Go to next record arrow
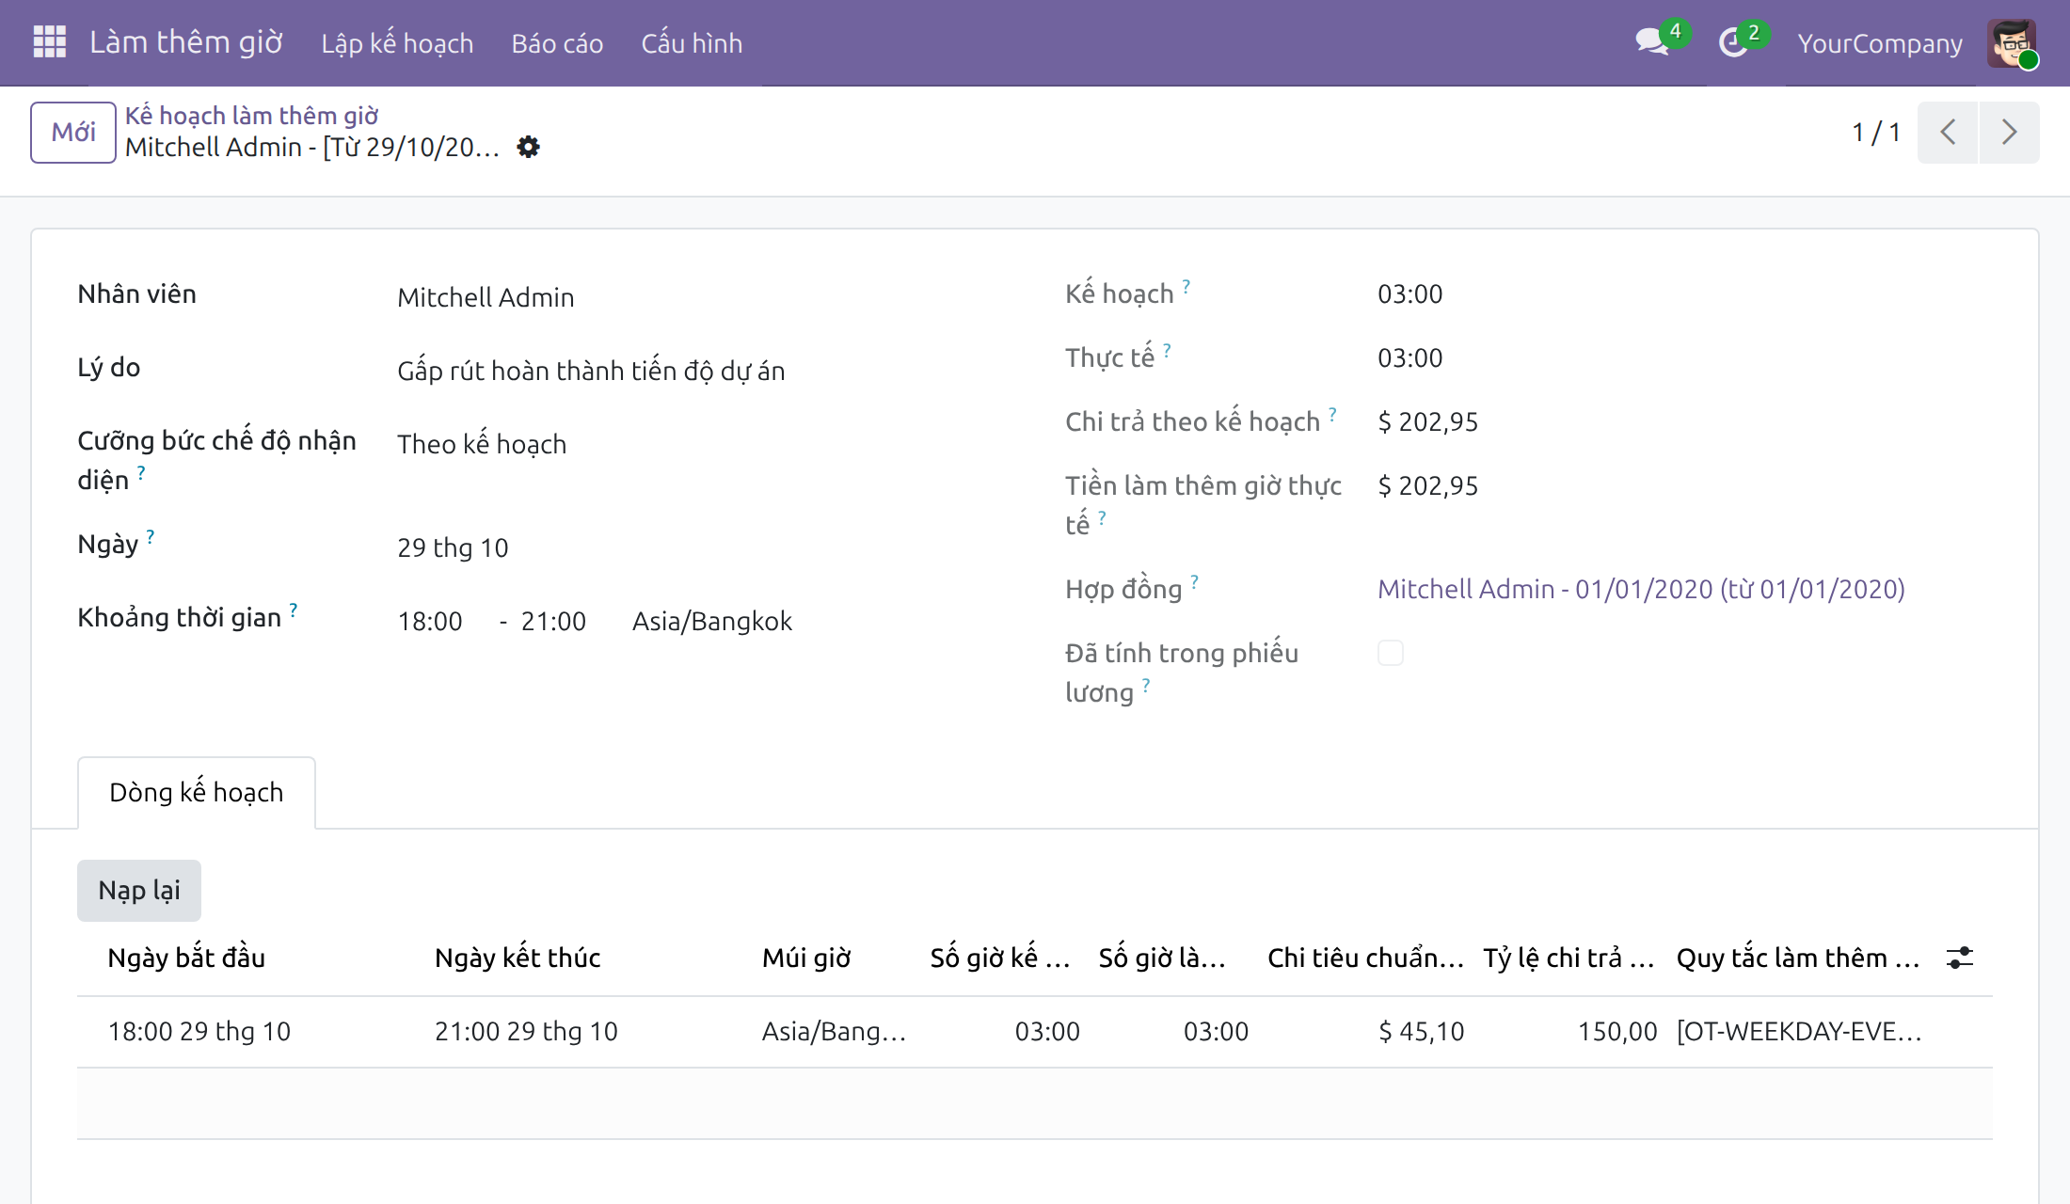Image resolution: width=2070 pixels, height=1204 pixels. point(2009,133)
